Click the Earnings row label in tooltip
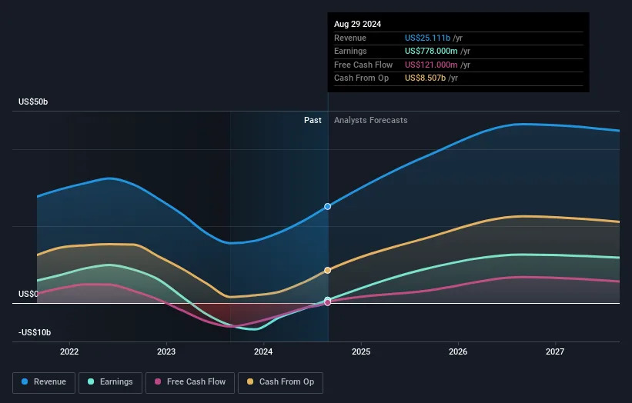This screenshot has width=632, height=403. (350, 51)
